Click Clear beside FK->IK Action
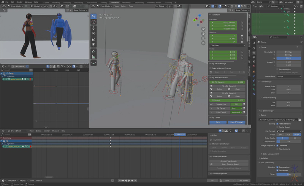 click(237, 89)
